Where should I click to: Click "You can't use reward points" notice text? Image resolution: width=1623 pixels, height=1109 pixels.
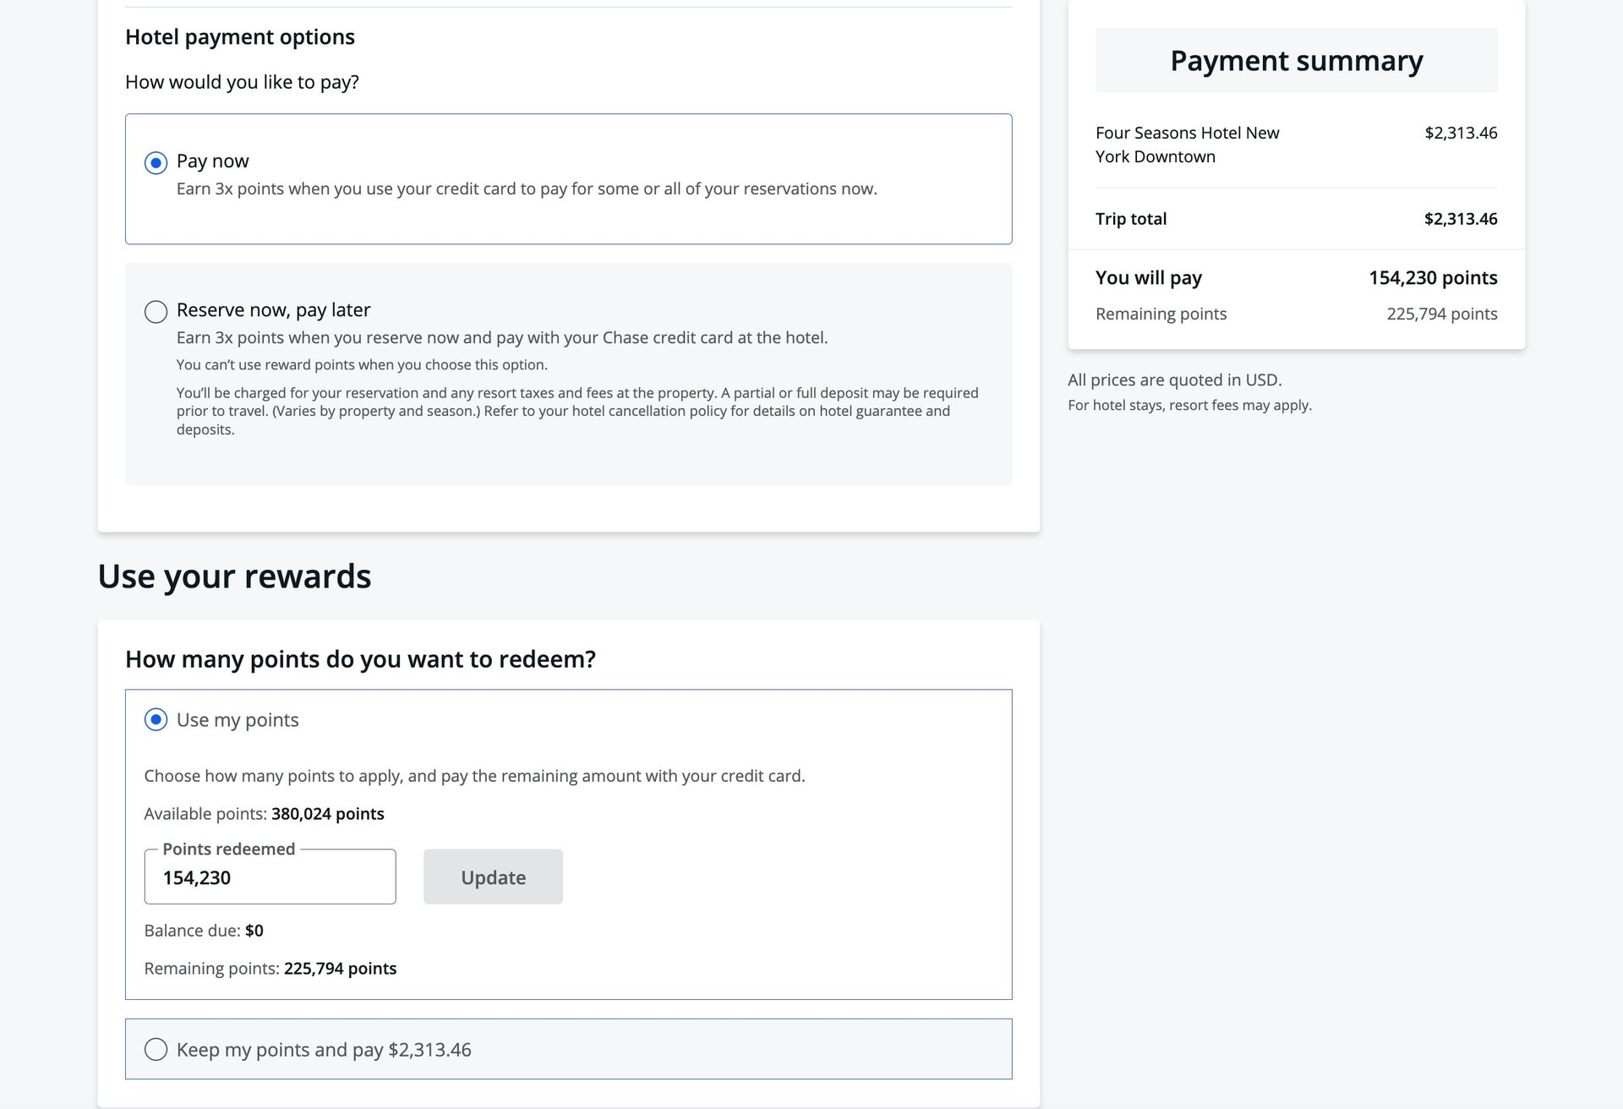tap(362, 365)
